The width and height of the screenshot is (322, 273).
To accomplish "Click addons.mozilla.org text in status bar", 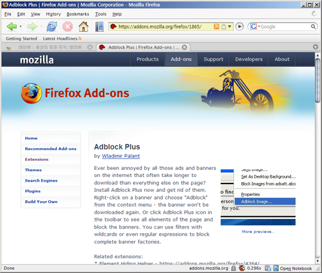I will (209, 268).
